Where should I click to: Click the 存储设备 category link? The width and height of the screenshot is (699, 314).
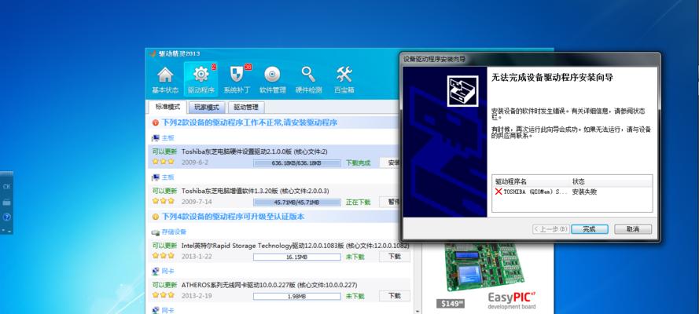(x=174, y=232)
